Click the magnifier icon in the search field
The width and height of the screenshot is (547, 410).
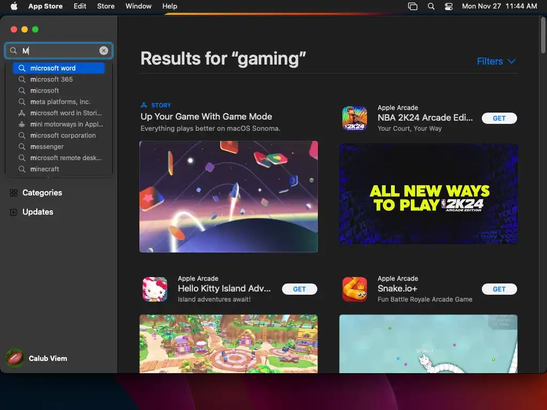click(x=13, y=51)
